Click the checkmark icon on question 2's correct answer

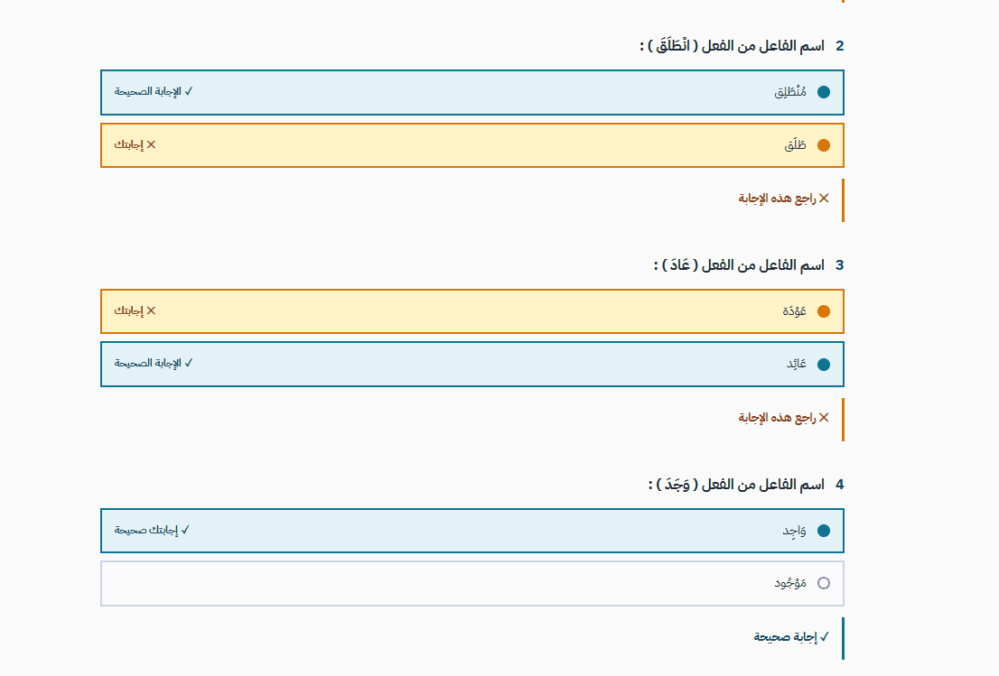click(x=189, y=91)
